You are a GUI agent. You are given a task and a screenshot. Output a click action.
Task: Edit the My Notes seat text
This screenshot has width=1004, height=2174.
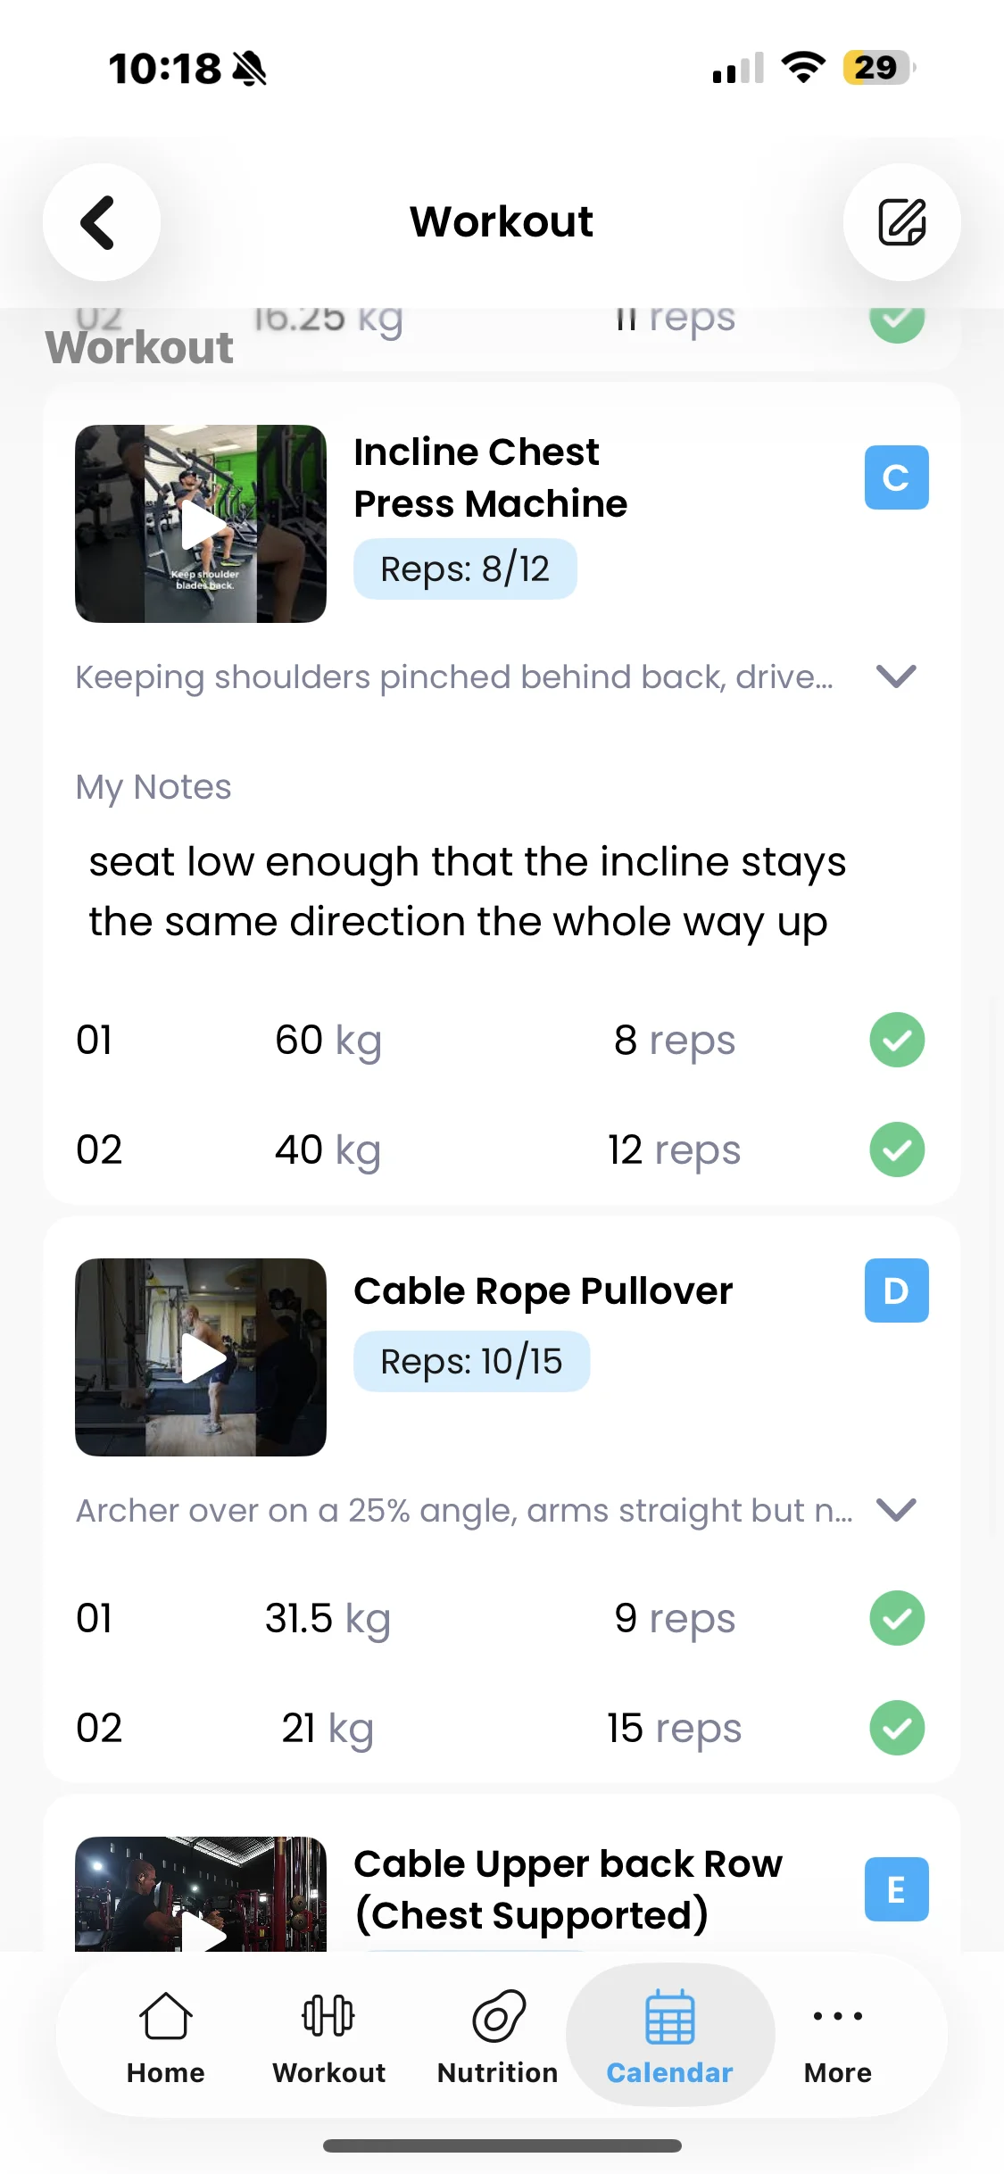(468, 892)
